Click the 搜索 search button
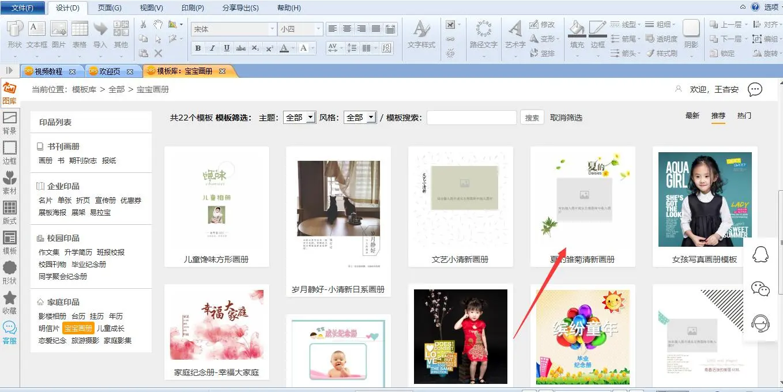Screen dimensions: 783x392 click(x=532, y=118)
